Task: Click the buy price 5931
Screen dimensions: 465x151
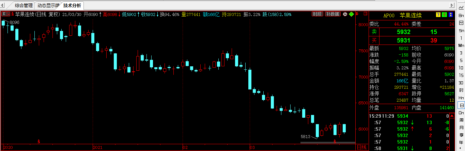Action: coord(404,40)
